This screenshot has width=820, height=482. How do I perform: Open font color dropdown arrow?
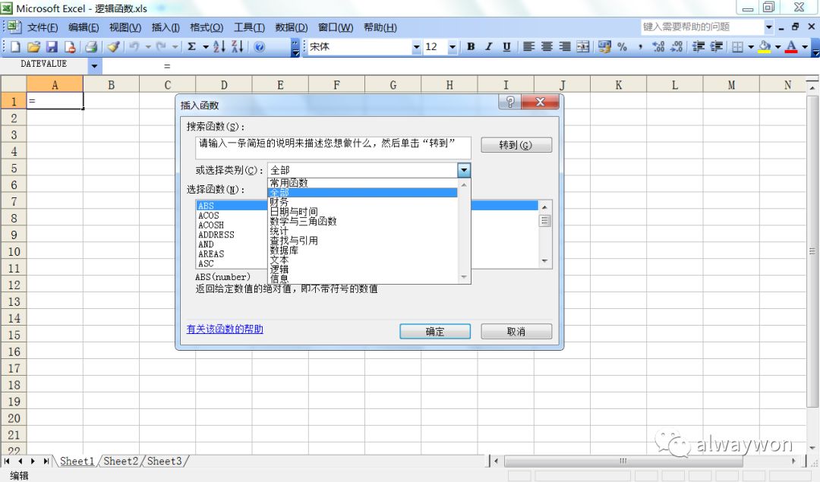point(805,47)
